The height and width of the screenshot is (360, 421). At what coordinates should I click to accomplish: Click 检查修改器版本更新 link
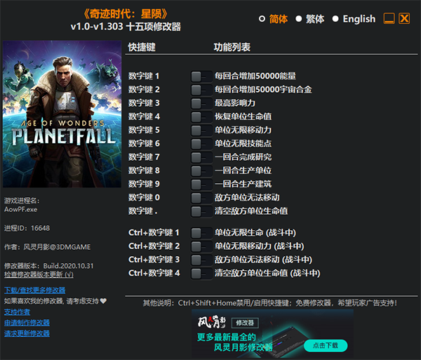tap(39, 274)
